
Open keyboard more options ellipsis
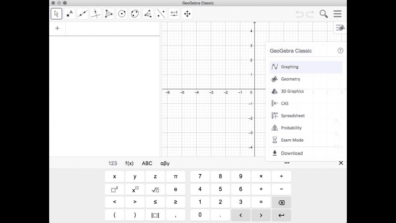coord(287,163)
